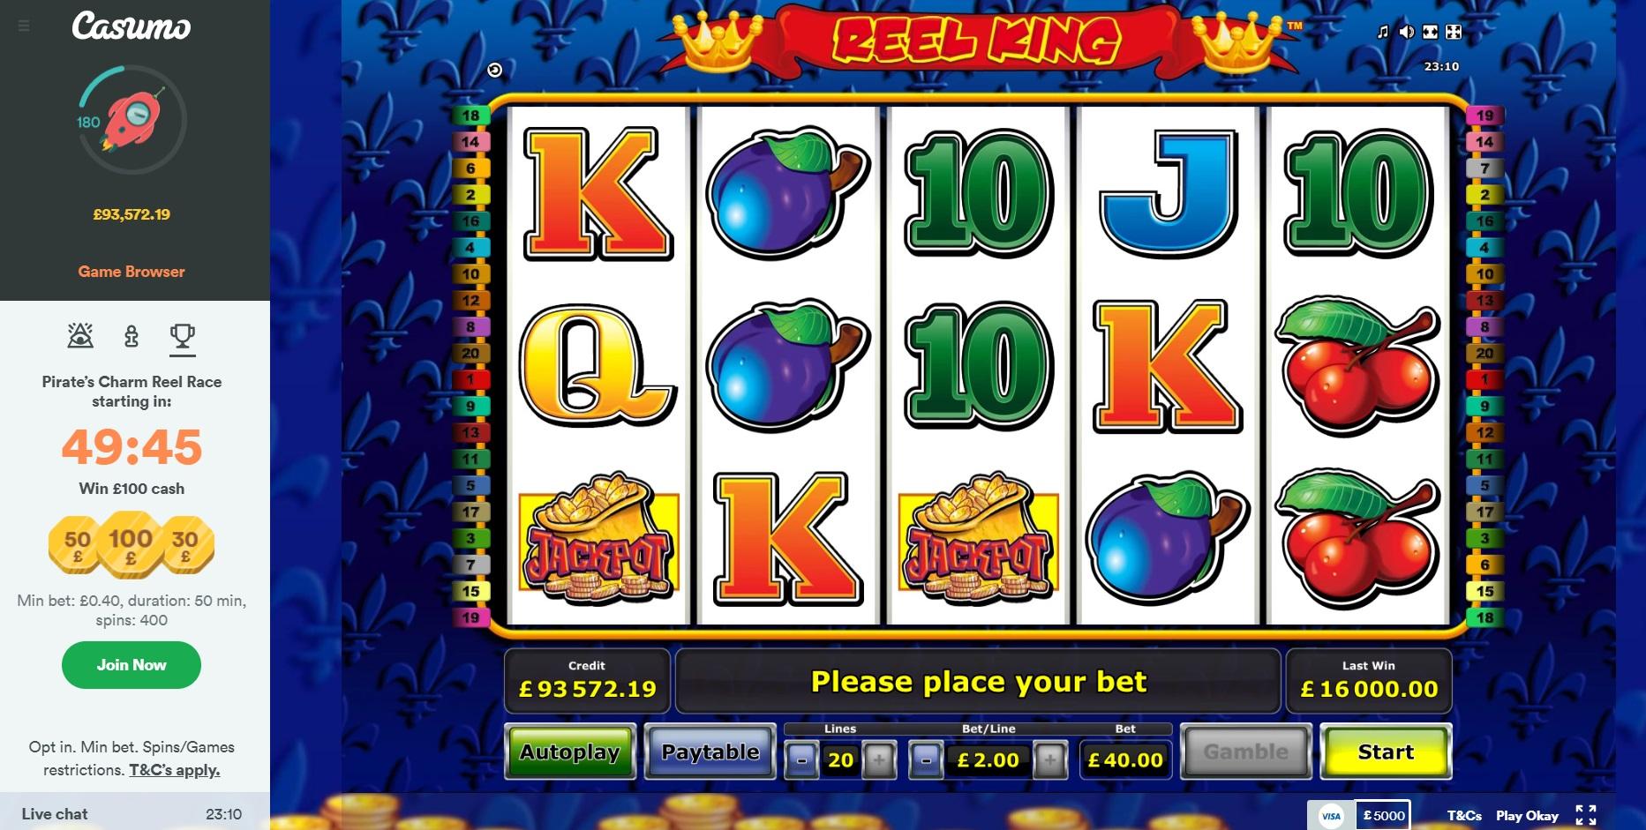Toggle the game music note icon

point(1383,32)
